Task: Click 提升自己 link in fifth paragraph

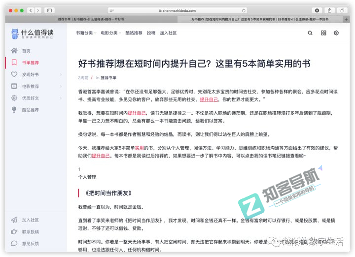Action: [x=101, y=156]
